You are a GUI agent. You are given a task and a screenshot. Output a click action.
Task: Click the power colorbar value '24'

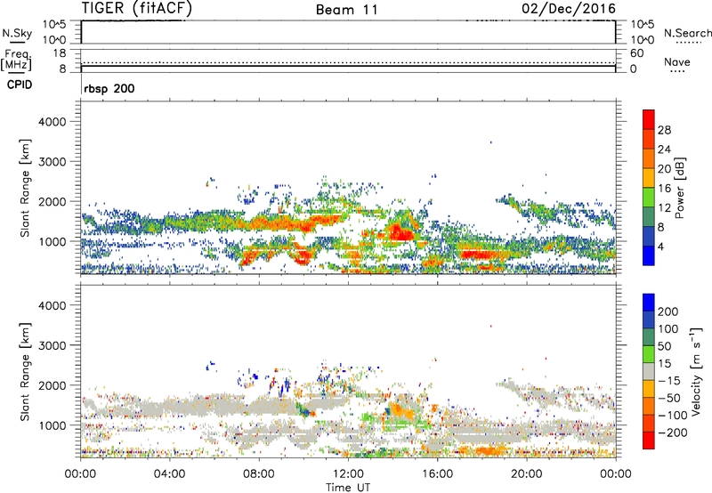pyautogui.click(x=664, y=150)
